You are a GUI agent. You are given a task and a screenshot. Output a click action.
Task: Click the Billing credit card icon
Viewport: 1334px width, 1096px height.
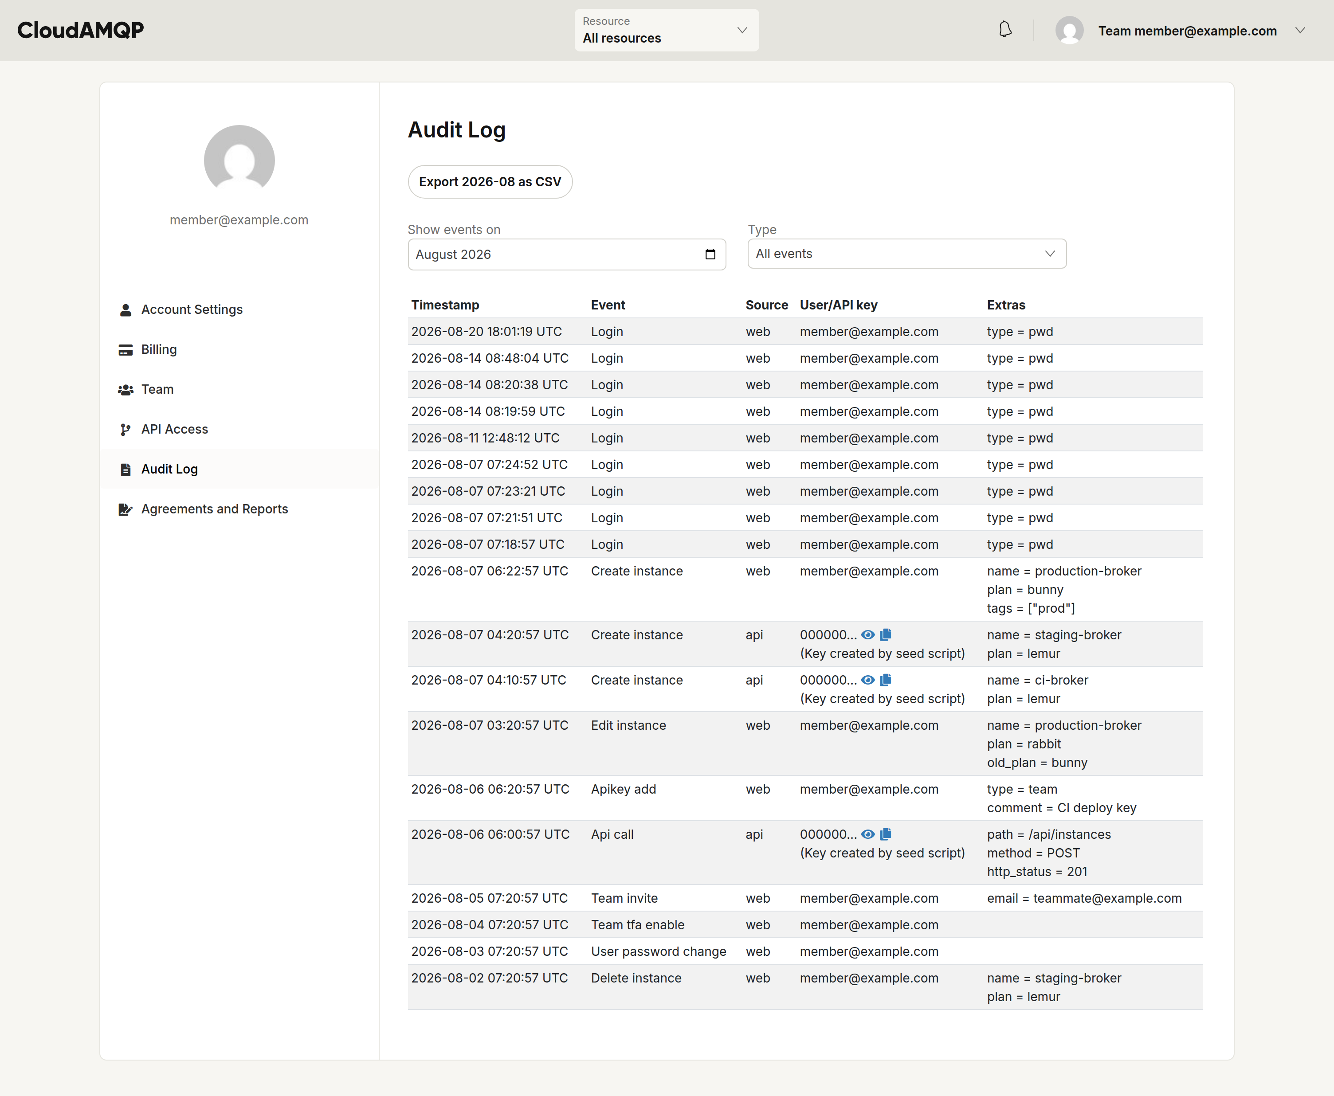tap(126, 350)
